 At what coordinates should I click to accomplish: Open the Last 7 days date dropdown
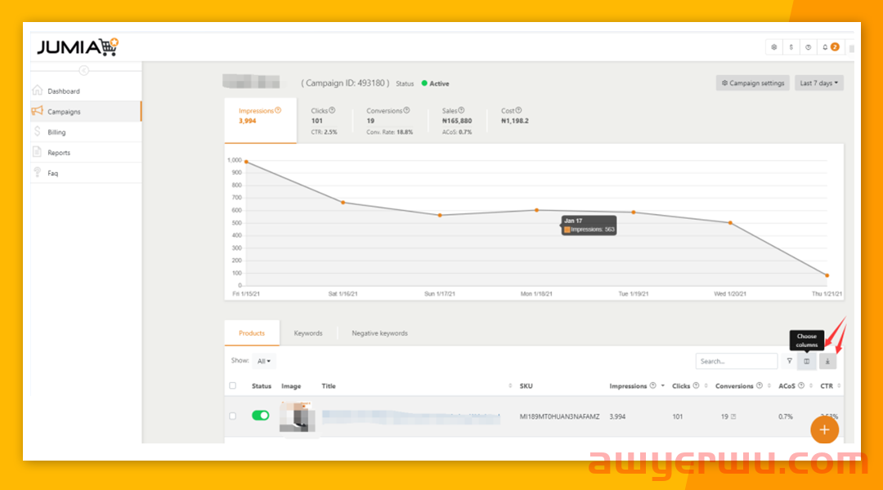[x=818, y=83]
